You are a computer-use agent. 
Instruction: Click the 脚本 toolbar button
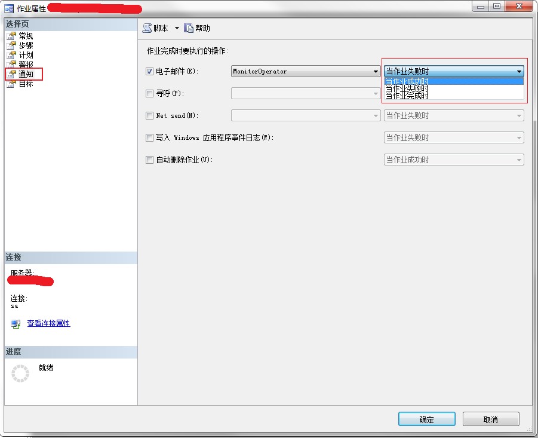156,28
